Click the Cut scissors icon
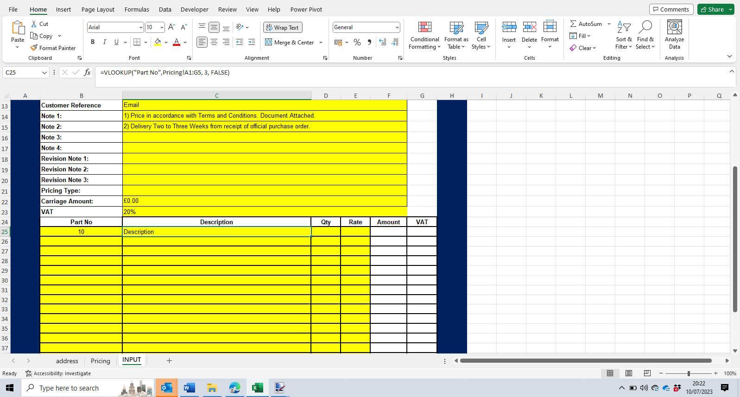Viewport: 740px width, 397px height. [x=34, y=24]
